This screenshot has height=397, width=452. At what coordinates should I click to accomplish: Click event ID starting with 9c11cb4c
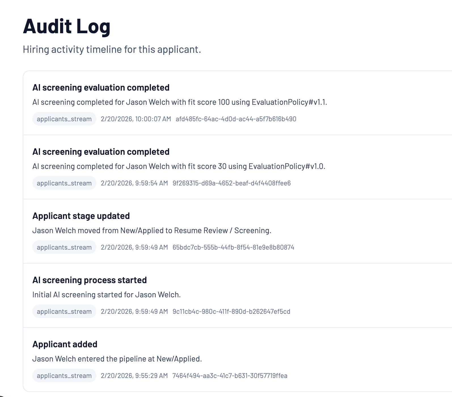coord(231,312)
